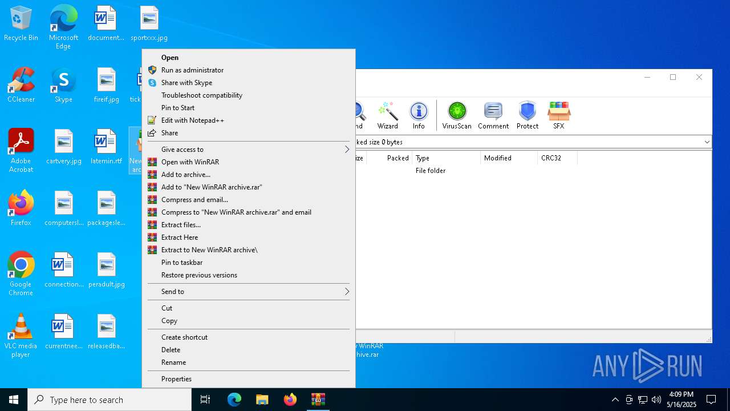Screen dimensions: 730x411
Task: Select Extract Here in context menu
Action: 248,237
